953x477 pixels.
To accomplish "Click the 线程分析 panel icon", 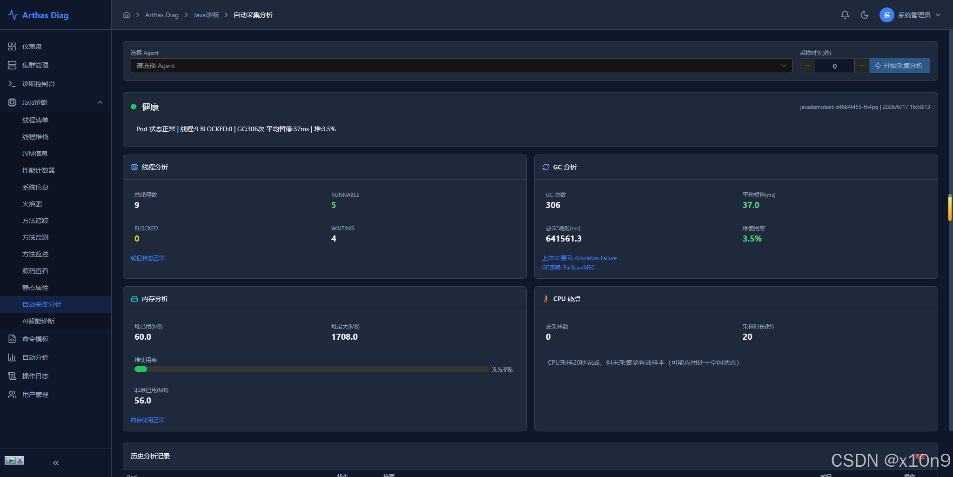I will pyautogui.click(x=134, y=167).
